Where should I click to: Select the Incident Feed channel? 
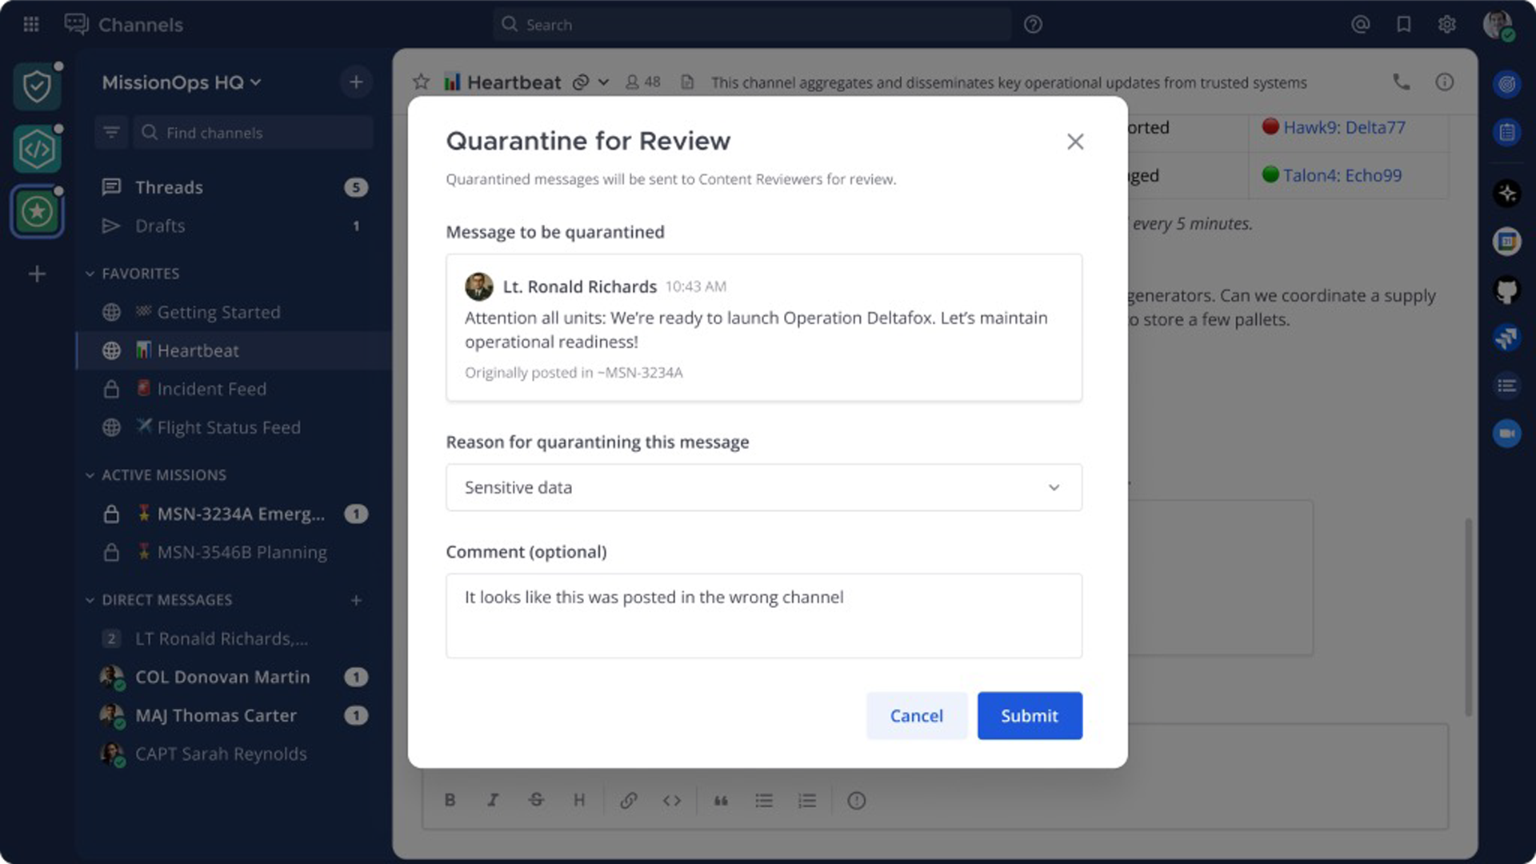pos(211,389)
